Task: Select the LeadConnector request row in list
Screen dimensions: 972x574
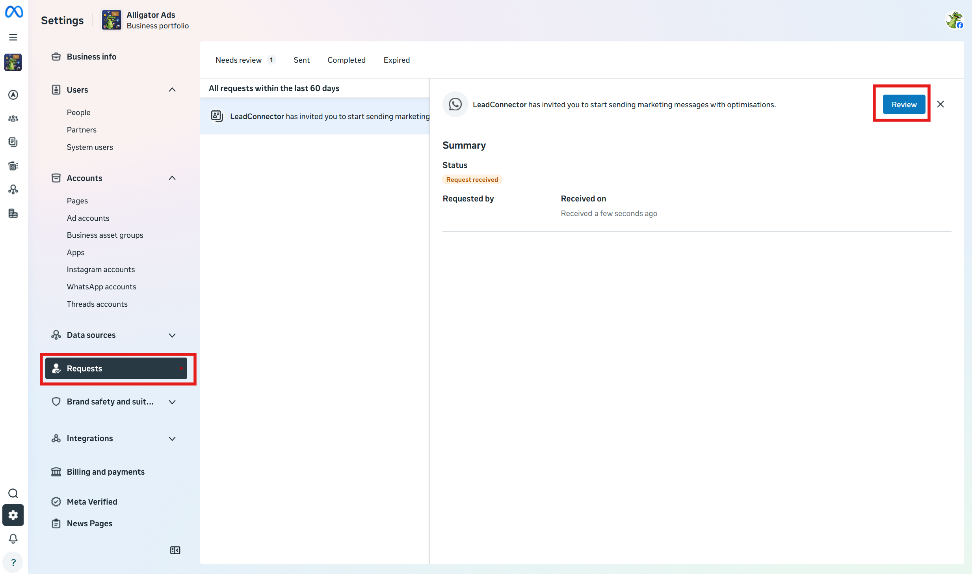Action: pos(315,116)
